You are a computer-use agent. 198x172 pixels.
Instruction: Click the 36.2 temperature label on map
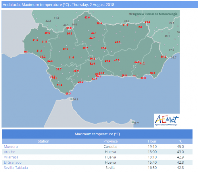(93, 58)
